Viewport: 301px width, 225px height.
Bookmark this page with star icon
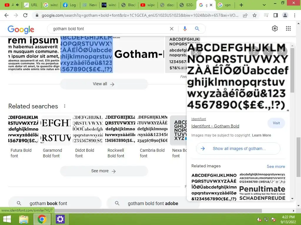255,15
